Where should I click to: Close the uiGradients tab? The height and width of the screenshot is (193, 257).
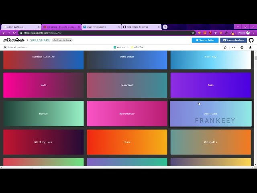[79, 27]
